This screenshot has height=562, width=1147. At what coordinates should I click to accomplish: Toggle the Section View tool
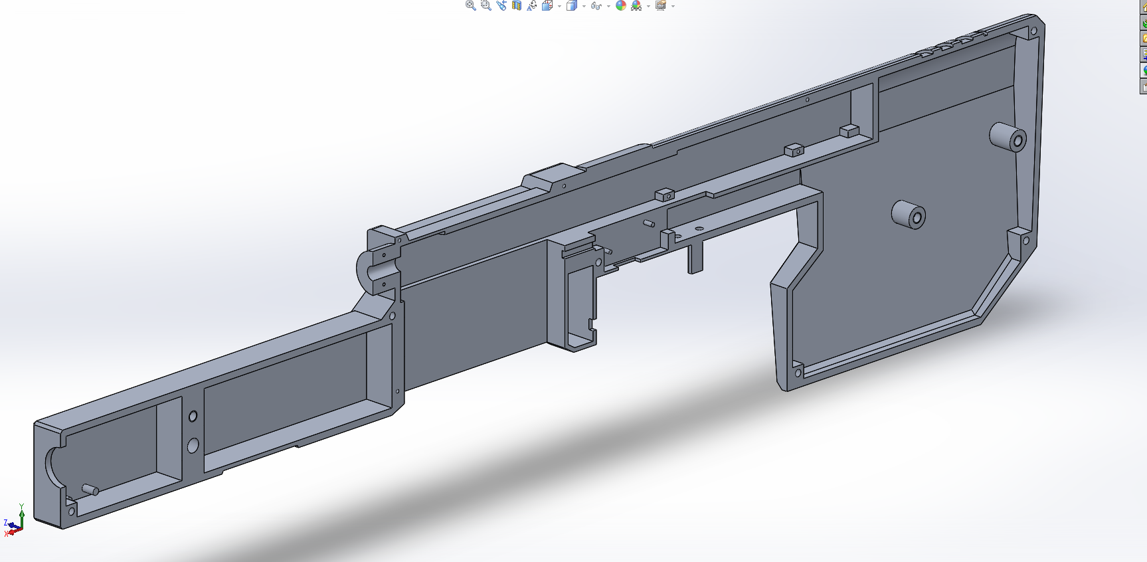[x=517, y=5]
